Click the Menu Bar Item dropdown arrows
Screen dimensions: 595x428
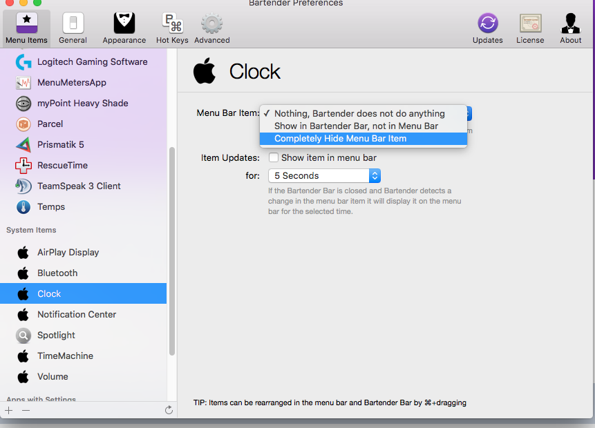(469, 113)
